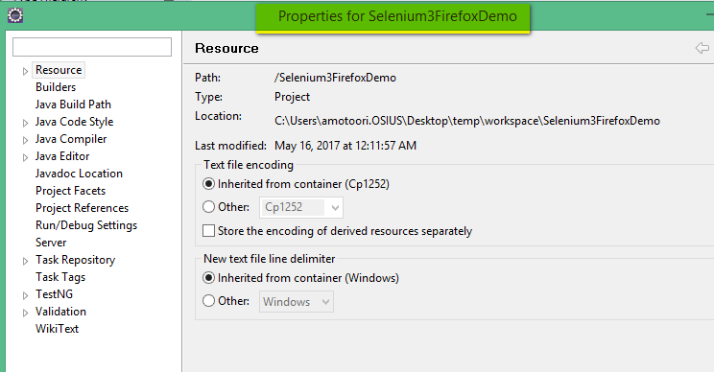This screenshot has height=372, width=714.
Task: Select Other radio for text encoding
Action: point(208,207)
